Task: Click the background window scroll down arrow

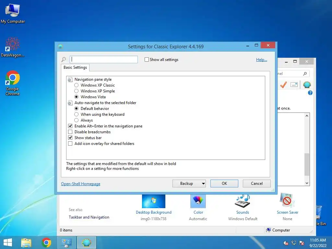Action: click(x=307, y=183)
